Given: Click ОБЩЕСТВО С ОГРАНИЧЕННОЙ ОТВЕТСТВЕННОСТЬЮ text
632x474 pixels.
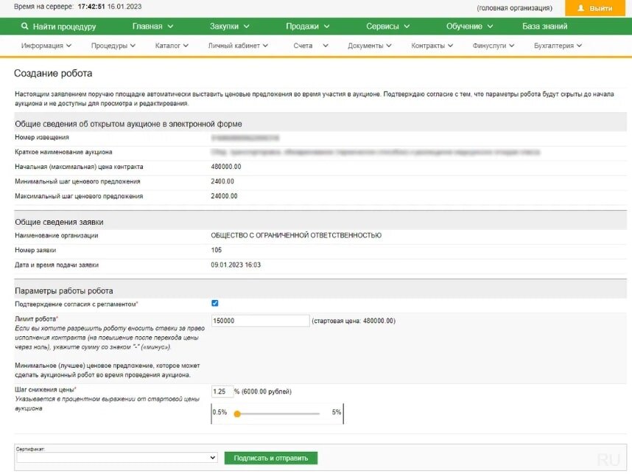Looking at the screenshot, I should click(x=296, y=236).
